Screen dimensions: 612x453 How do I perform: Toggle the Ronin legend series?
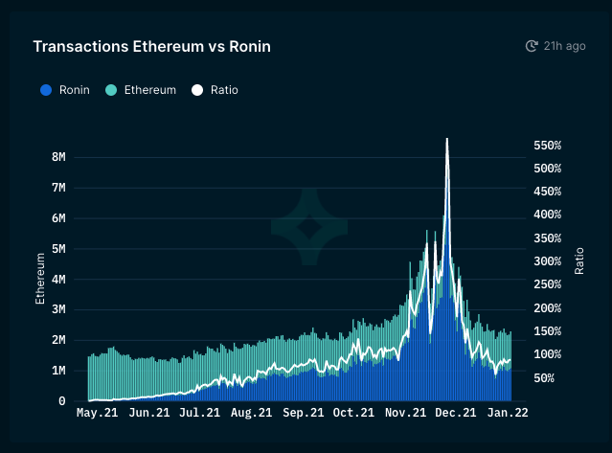click(x=65, y=90)
